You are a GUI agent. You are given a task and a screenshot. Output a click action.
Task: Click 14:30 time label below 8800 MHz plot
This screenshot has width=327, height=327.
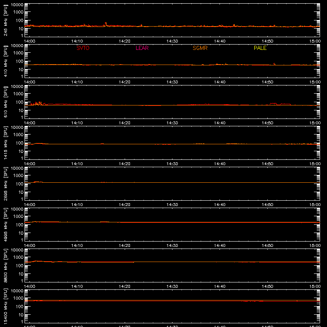click(172, 287)
